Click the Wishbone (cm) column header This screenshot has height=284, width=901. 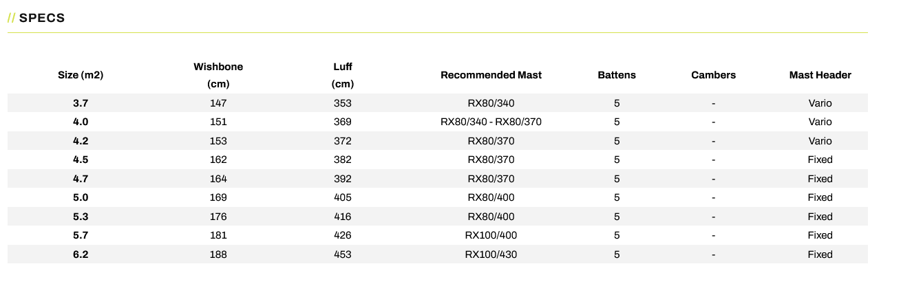pos(218,76)
